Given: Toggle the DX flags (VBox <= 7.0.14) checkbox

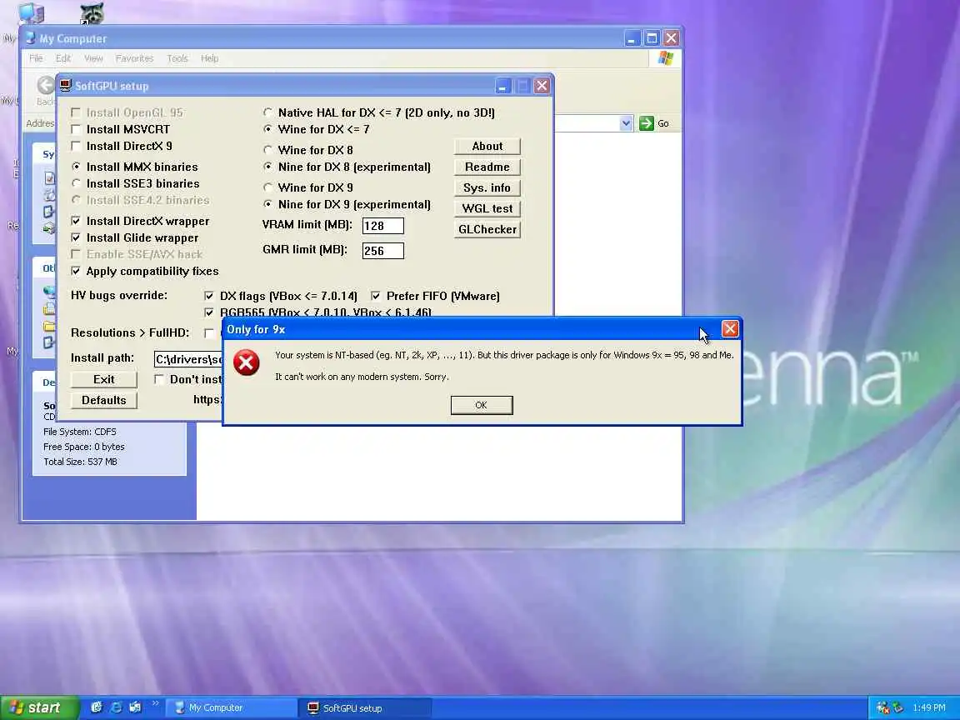Looking at the screenshot, I should tap(209, 296).
